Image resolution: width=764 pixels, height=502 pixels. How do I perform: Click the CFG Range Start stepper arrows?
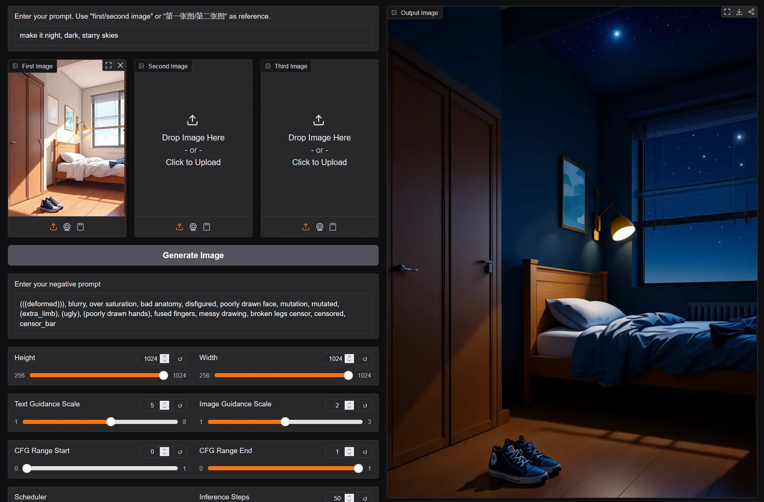coord(164,452)
